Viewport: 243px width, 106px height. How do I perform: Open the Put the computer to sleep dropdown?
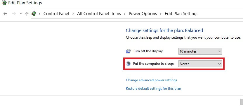[200, 64]
